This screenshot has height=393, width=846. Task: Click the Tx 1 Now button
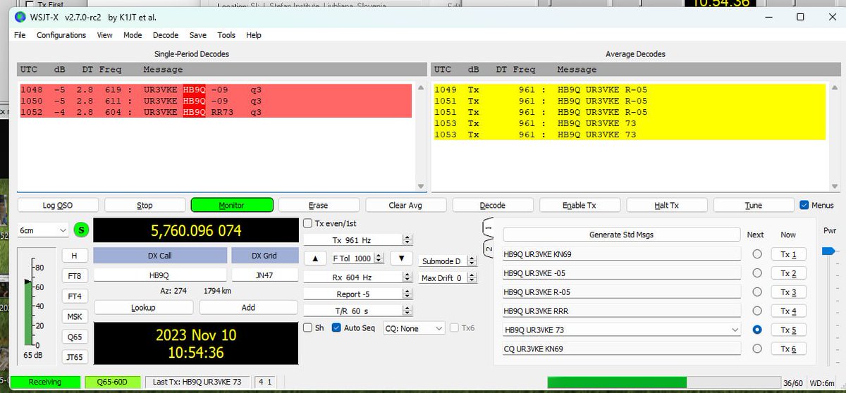point(788,254)
